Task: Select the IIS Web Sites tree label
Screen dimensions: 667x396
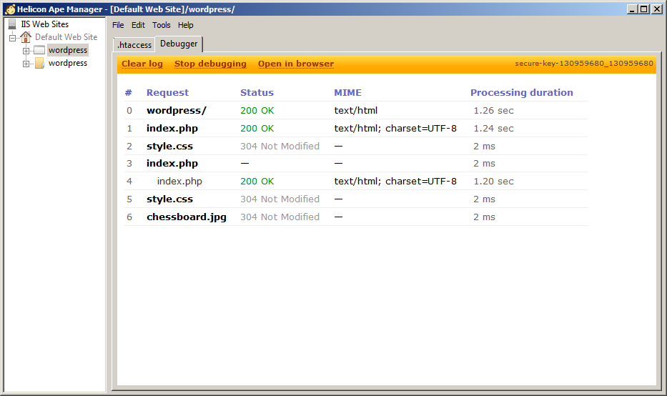Action: pyautogui.click(x=45, y=24)
